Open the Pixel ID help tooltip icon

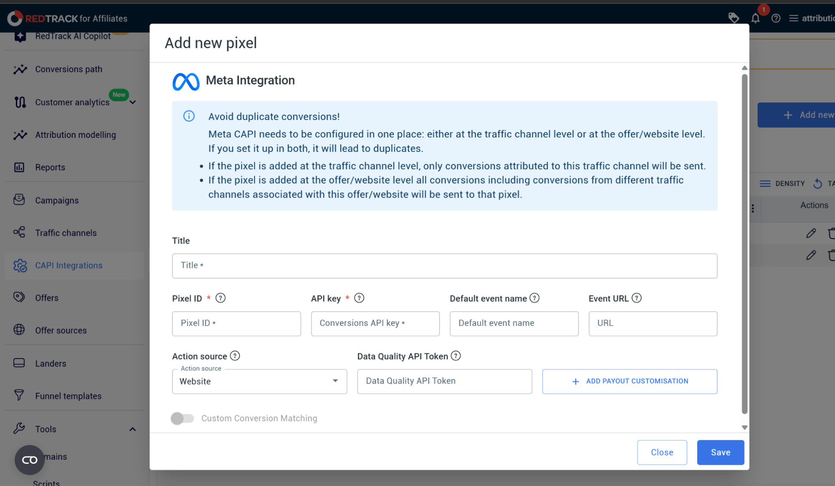click(221, 298)
